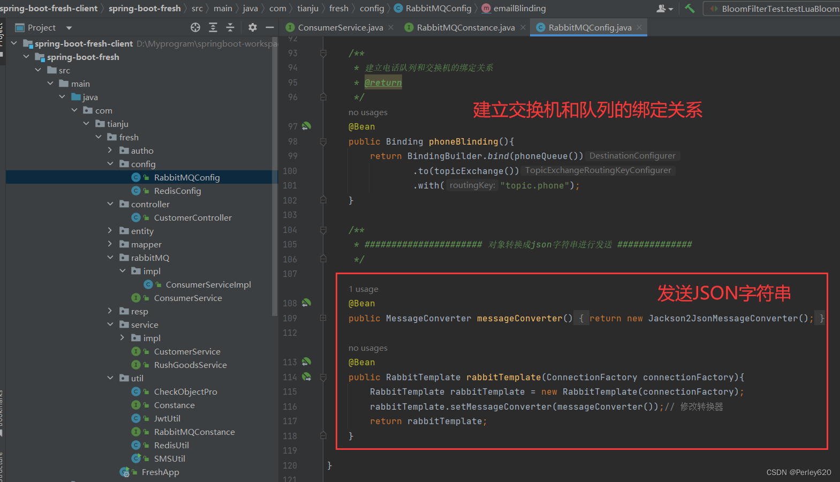This screenshot has width=840, height=482.
Task: Click the 'no usages' hint above rabbitTemplate
Action: [368, 348]
